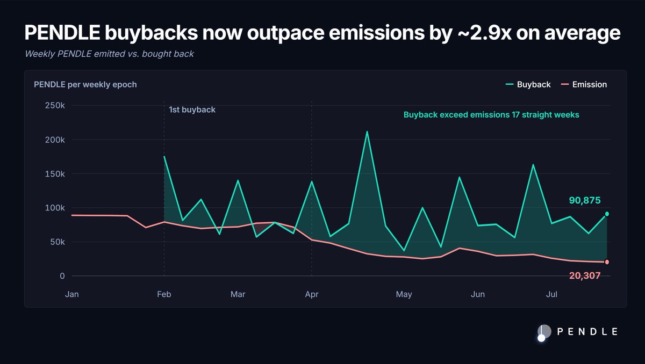645x364 pixels.
Task: Click the teal Buyback legend line swatch
Action: (x=510, y=84)
